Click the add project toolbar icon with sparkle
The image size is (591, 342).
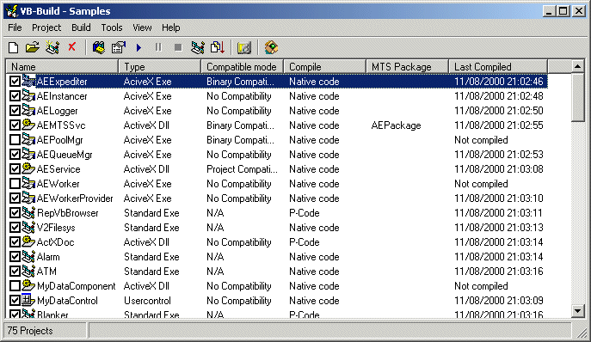[52, 47]
